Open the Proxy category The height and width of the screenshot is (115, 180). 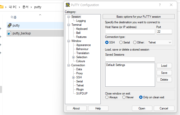point(80,73)
